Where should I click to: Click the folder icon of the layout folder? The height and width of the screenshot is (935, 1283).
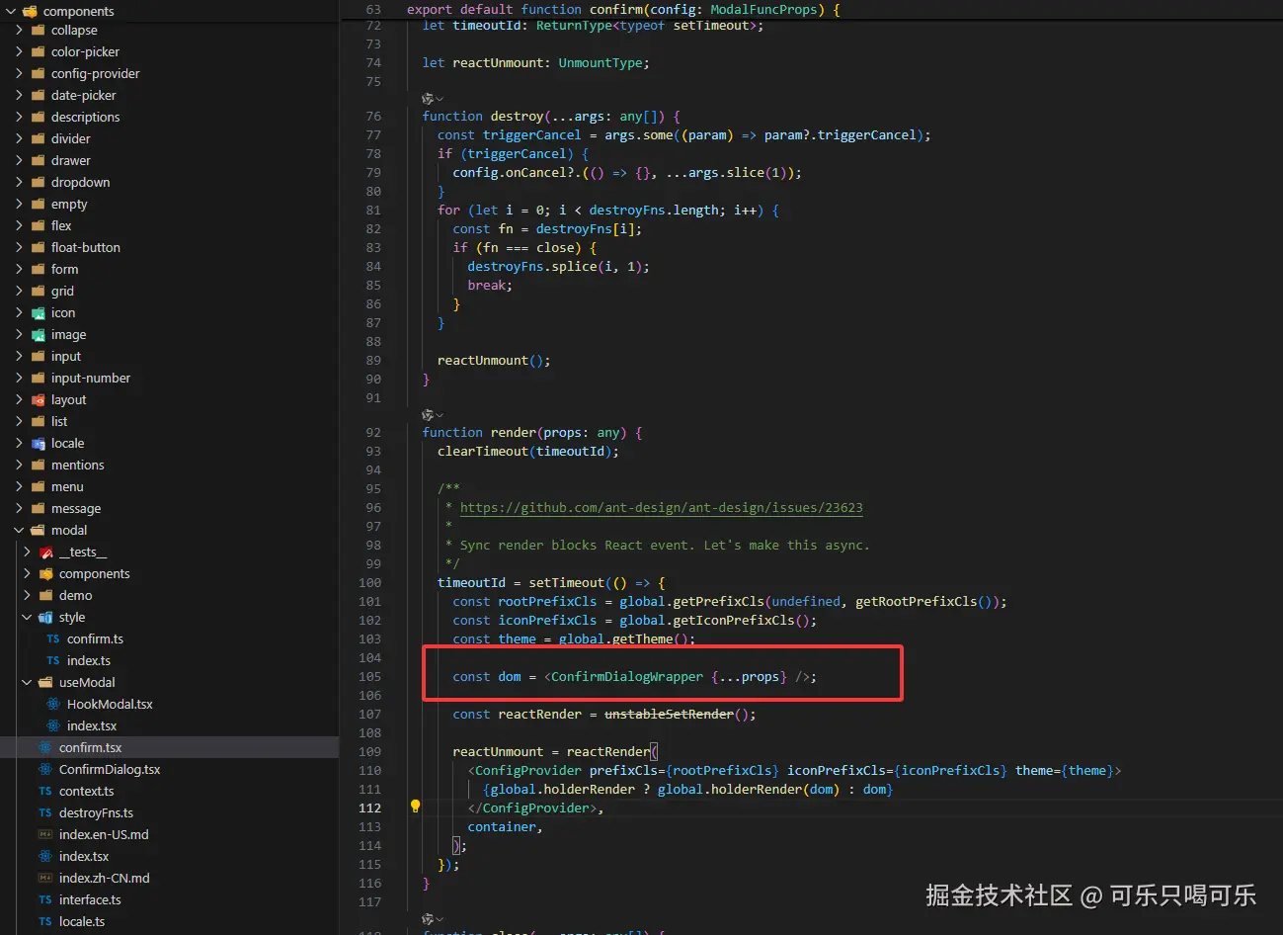pyautogui.click(x=38, y=399)
